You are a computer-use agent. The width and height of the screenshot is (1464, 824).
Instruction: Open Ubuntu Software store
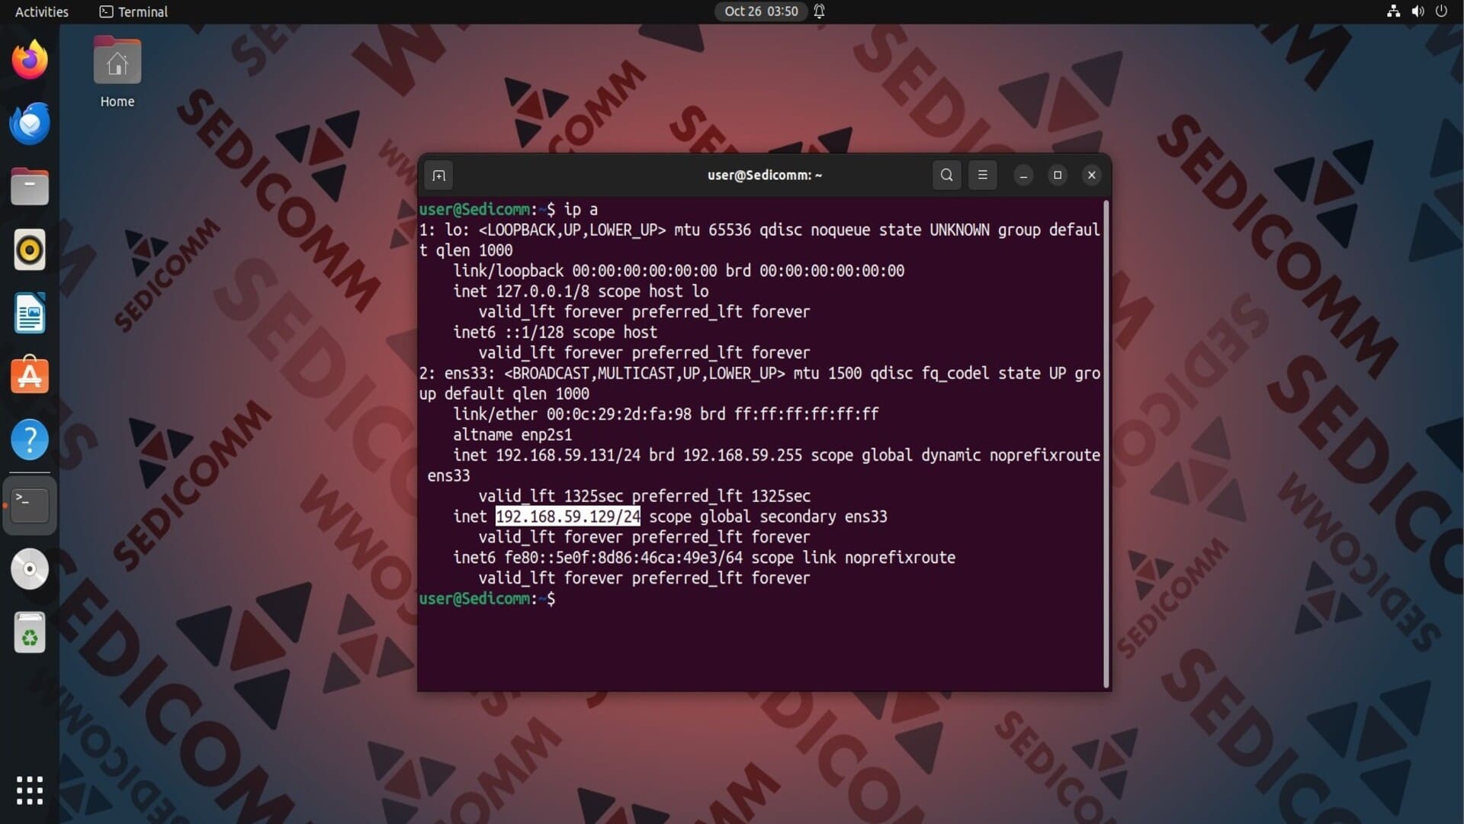pyautogui.click(x=30, y=376)
